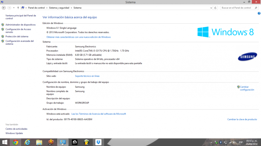This screenshot has width=261, height=146.
Task: Open Dropbox from taskbar
Action: coord(98,142)
